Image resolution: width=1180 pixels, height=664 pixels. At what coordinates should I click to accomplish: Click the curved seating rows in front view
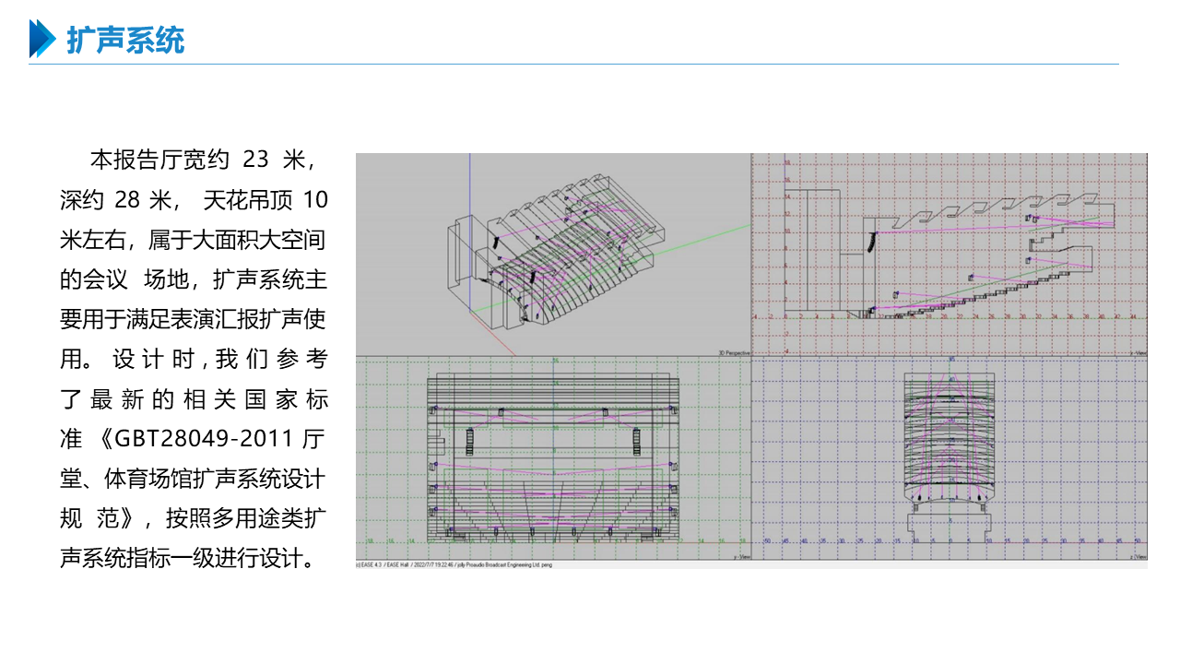click(949, 443)
